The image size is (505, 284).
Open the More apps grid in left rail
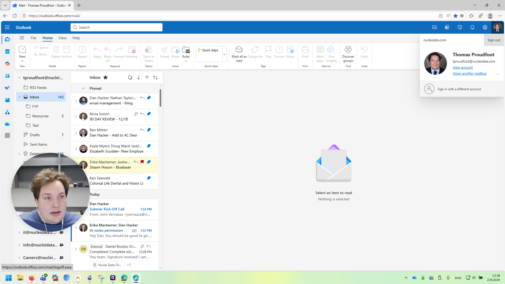click(x=7, y=135)
